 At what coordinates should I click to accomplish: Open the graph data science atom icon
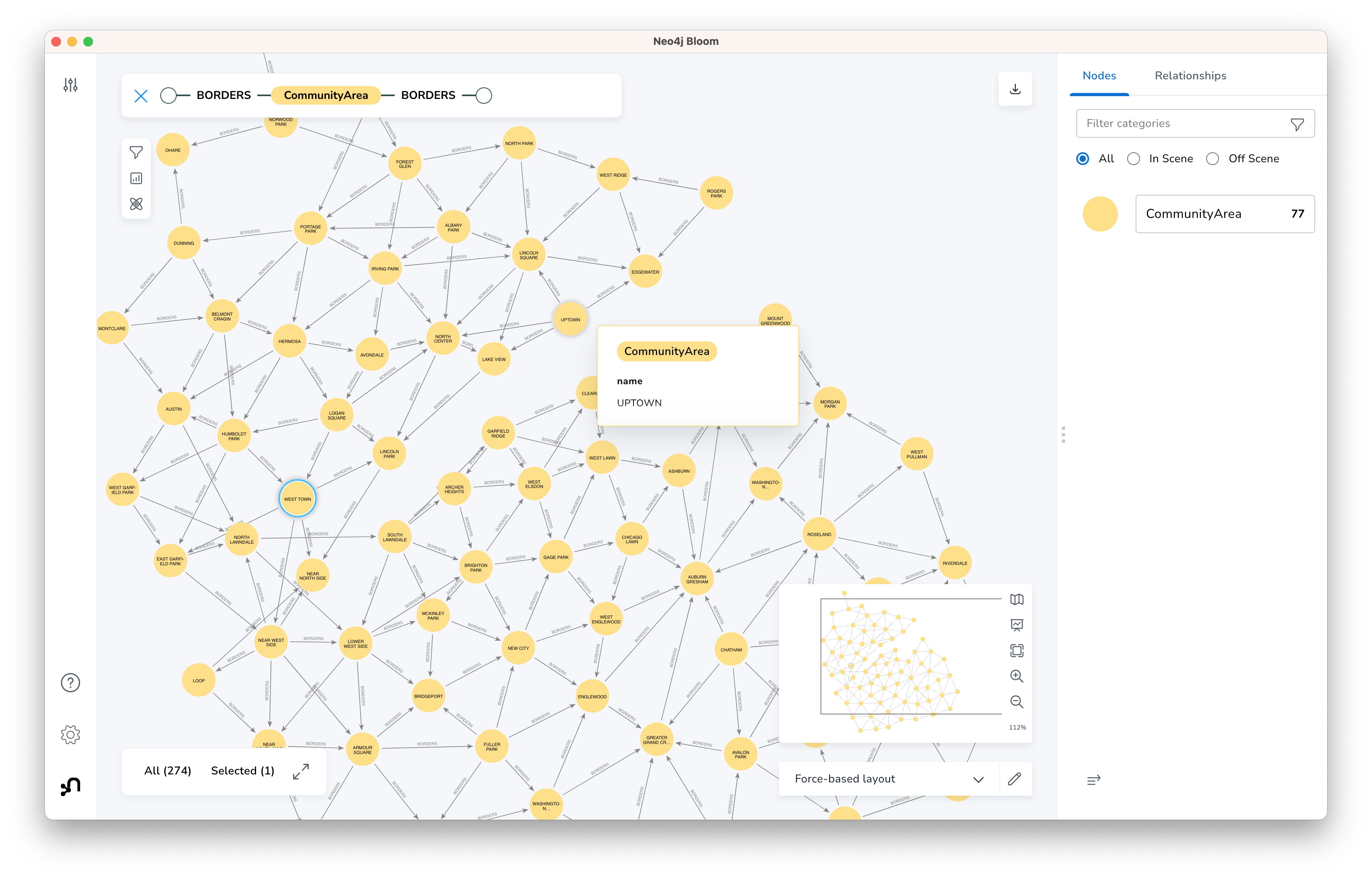click(136, 204)
